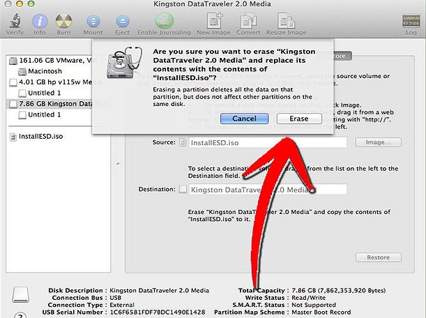Click the green zoom window button
This screenshot has width=426, height=318.
pos(31,3)
